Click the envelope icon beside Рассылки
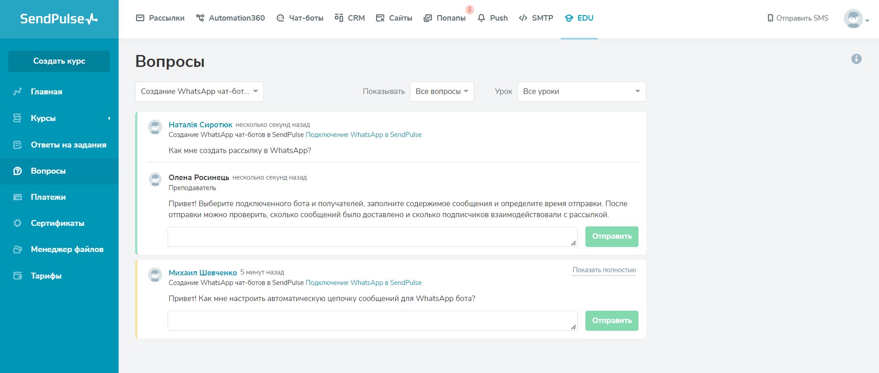This screenshot has width=879, height=373. tap(140, 18)
